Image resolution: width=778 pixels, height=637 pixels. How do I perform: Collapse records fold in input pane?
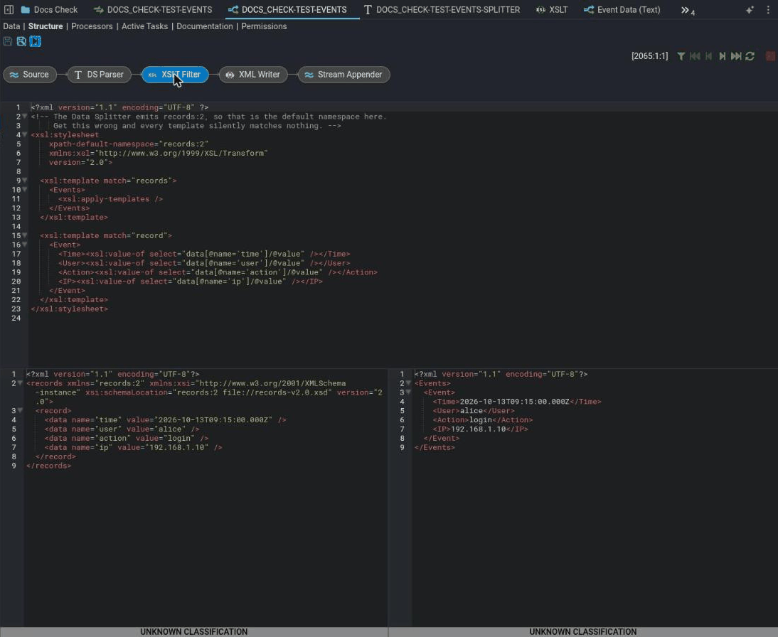pos(20,383)
